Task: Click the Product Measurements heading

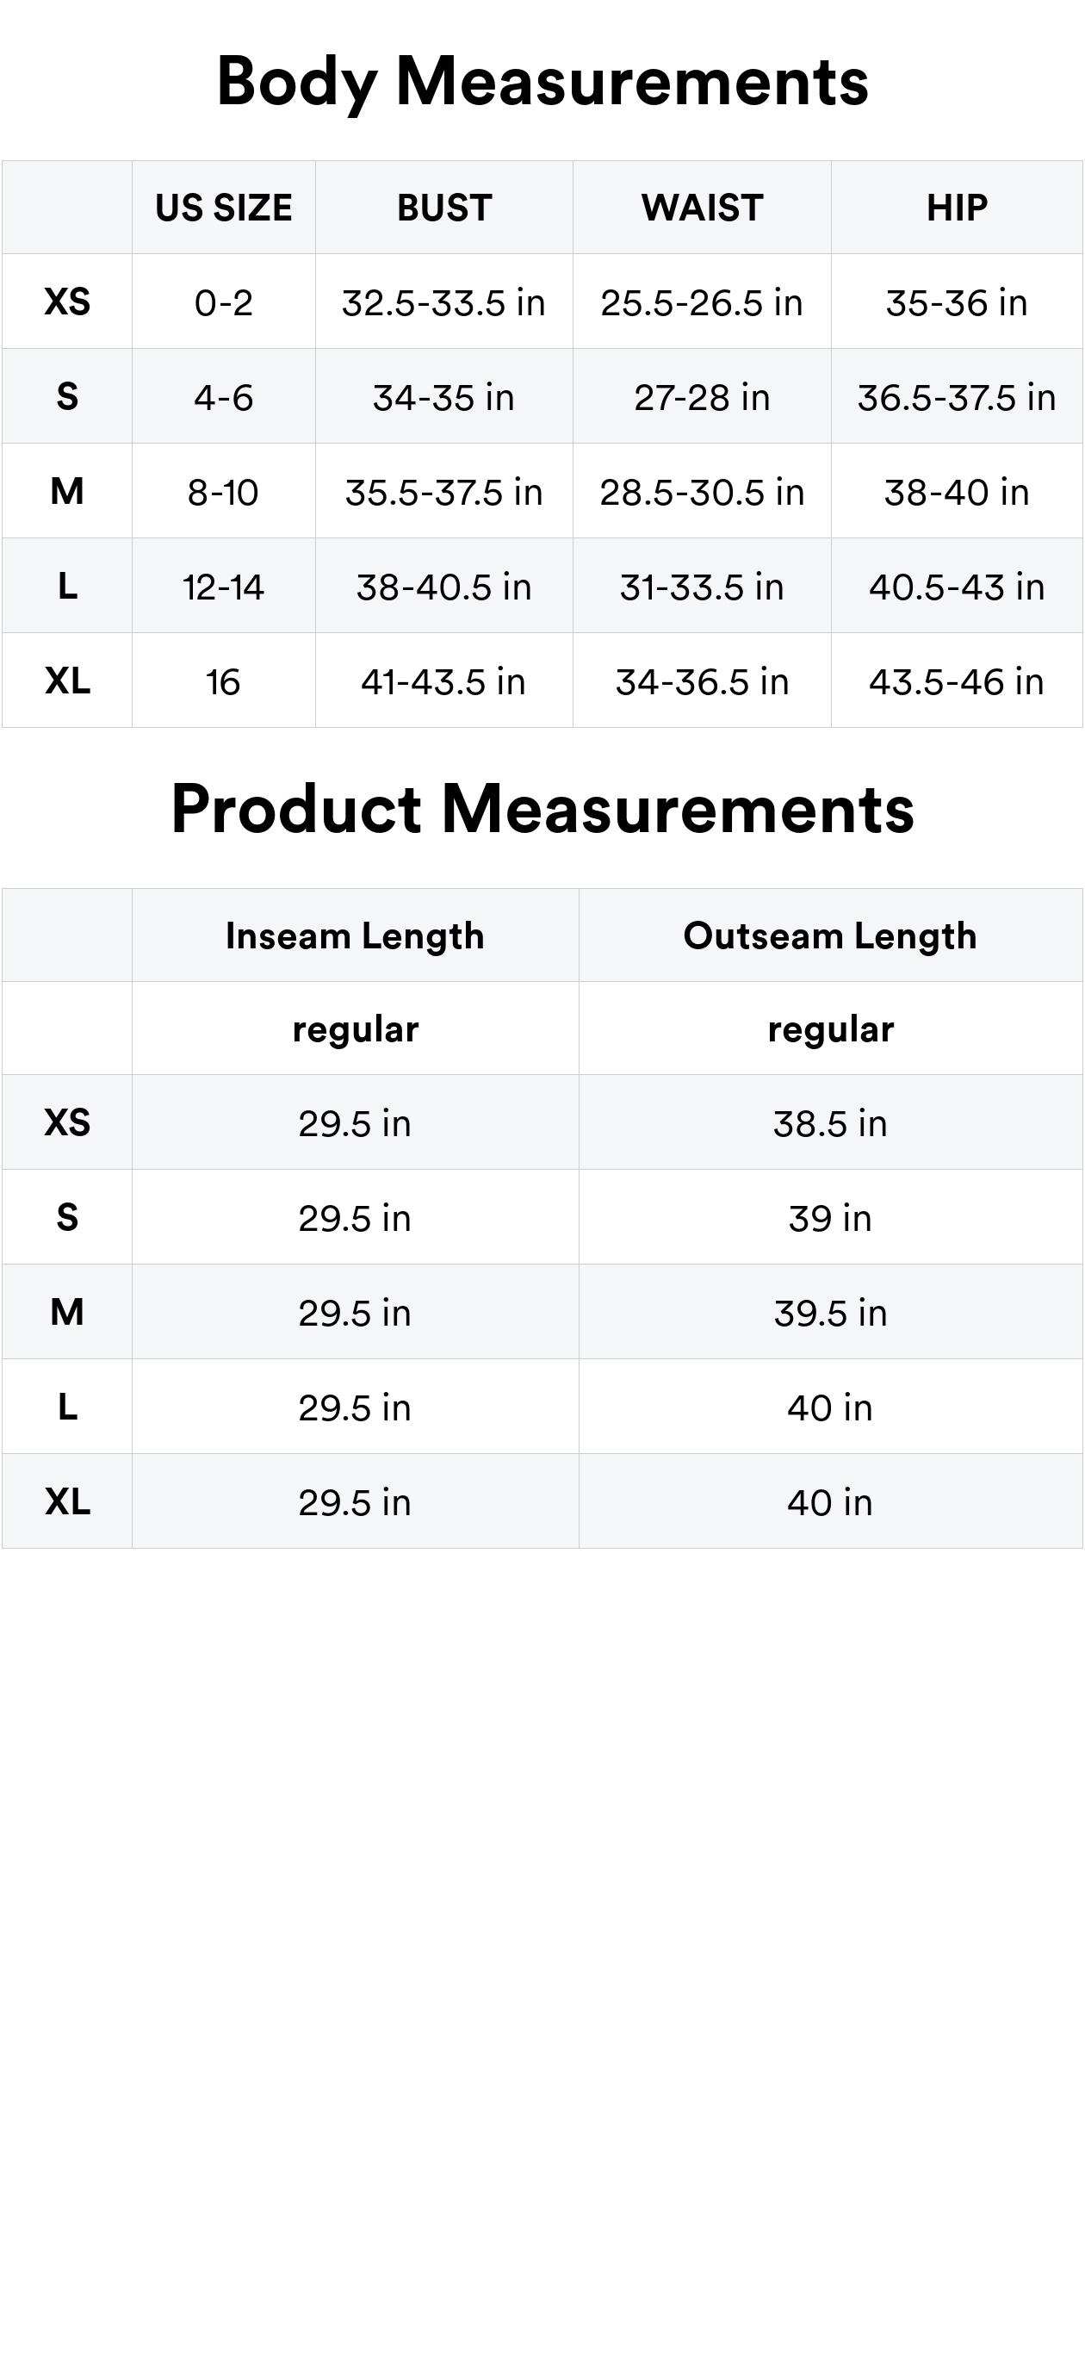Action: (542, 809)
